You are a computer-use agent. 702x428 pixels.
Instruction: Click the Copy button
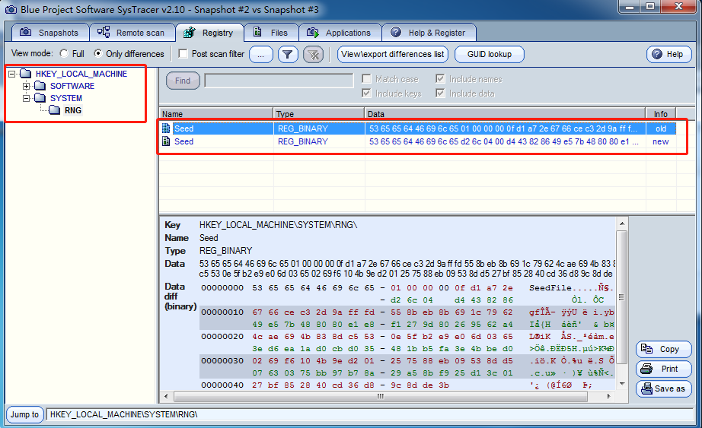point(663,349)
